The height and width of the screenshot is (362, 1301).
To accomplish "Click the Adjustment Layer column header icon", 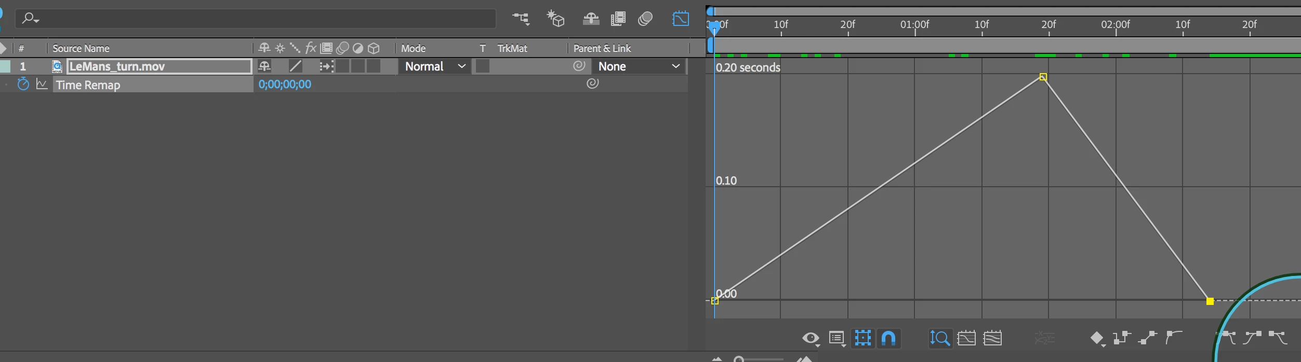I will [x=358, y=48].
